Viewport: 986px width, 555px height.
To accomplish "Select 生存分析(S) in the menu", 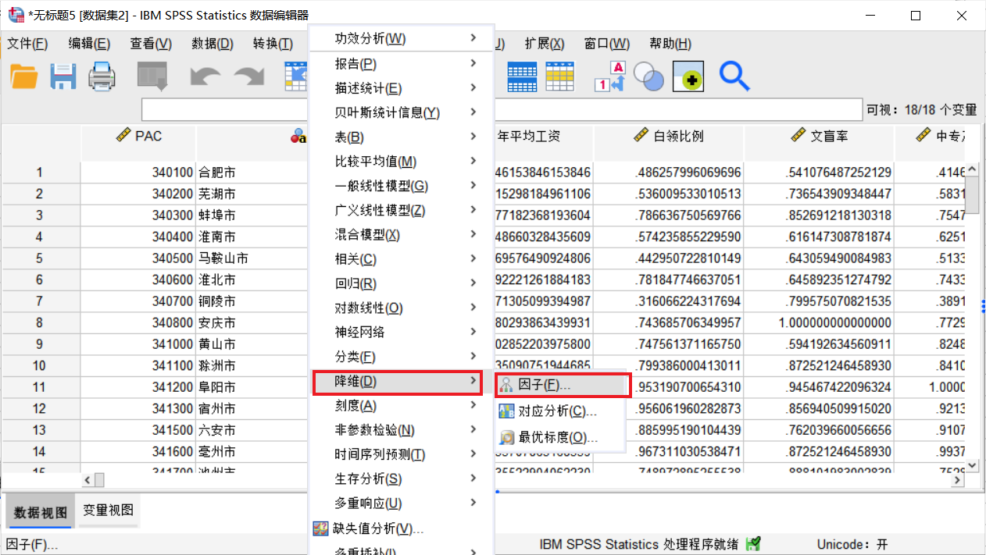I will point(402,479).
